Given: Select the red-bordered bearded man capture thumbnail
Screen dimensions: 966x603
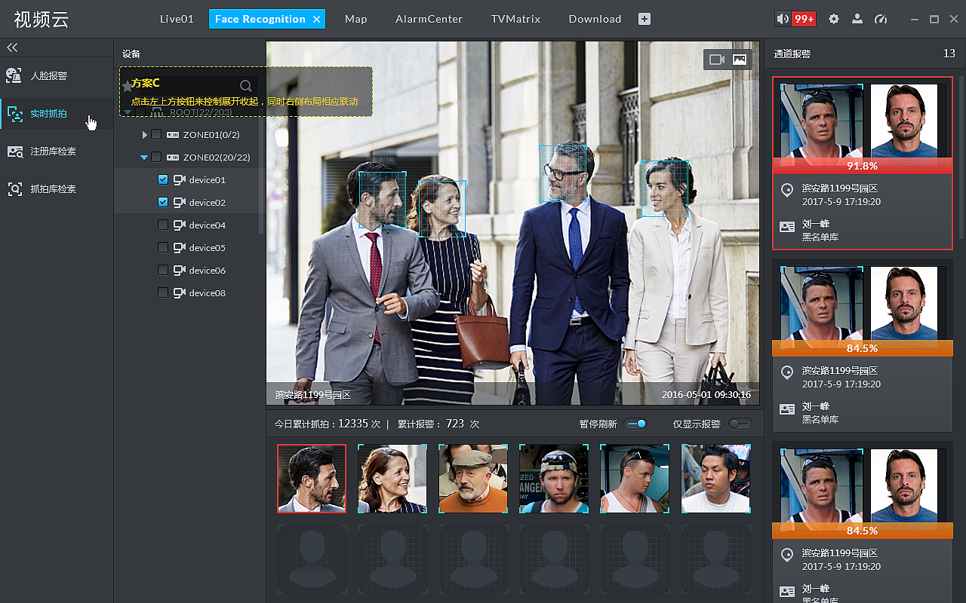Looking at the screenshot, I should pyautogui.click(x=312, y=479).
